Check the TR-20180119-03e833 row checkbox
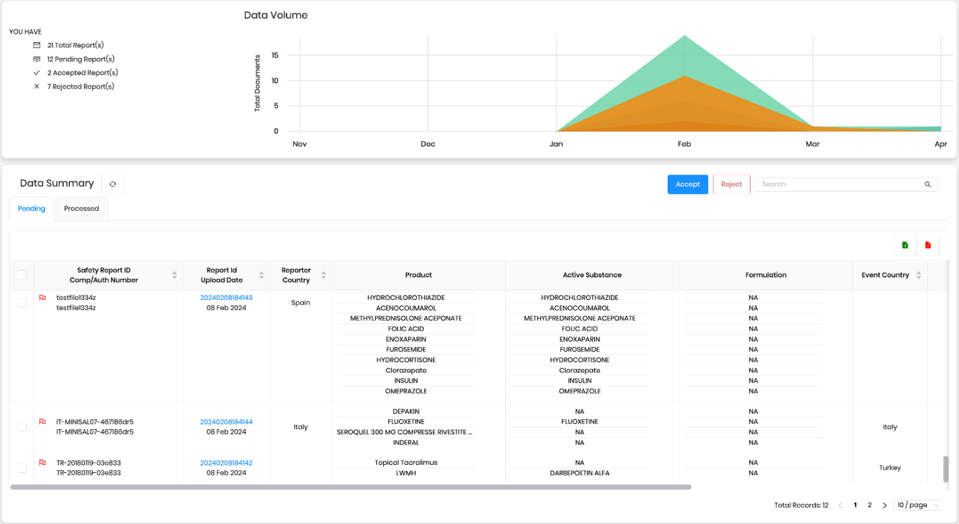Screen dimensions: 959x524 coord(22,467)
